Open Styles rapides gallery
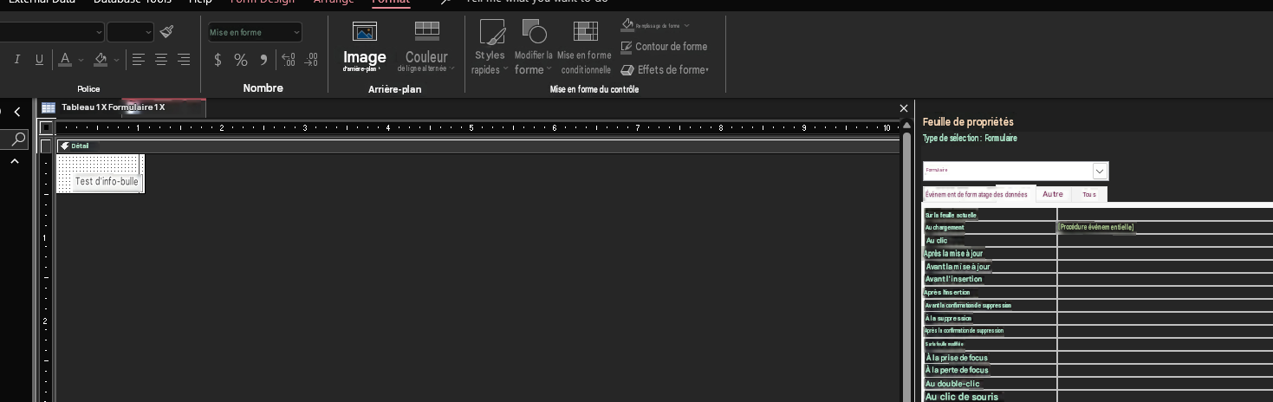The width and height of the screenshot is (1273, 402). click(490, 48)
